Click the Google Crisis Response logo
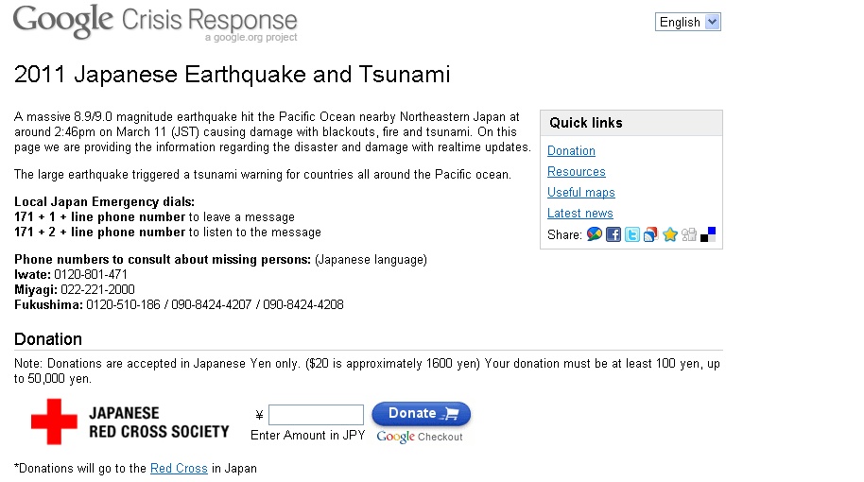864x482 pixels. [155, 23]
